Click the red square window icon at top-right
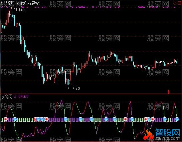This screenshot has width=182, height=142. pos(180,3)
